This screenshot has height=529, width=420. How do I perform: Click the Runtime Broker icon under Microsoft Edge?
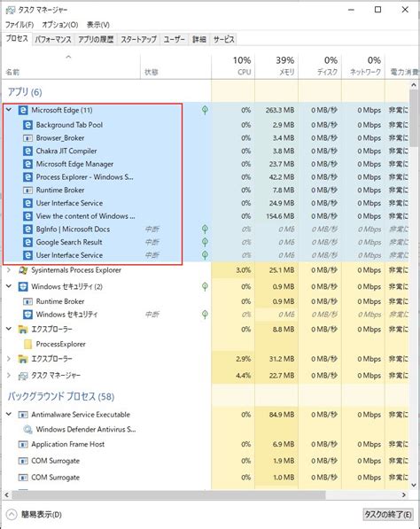click(x=27, y=190)
